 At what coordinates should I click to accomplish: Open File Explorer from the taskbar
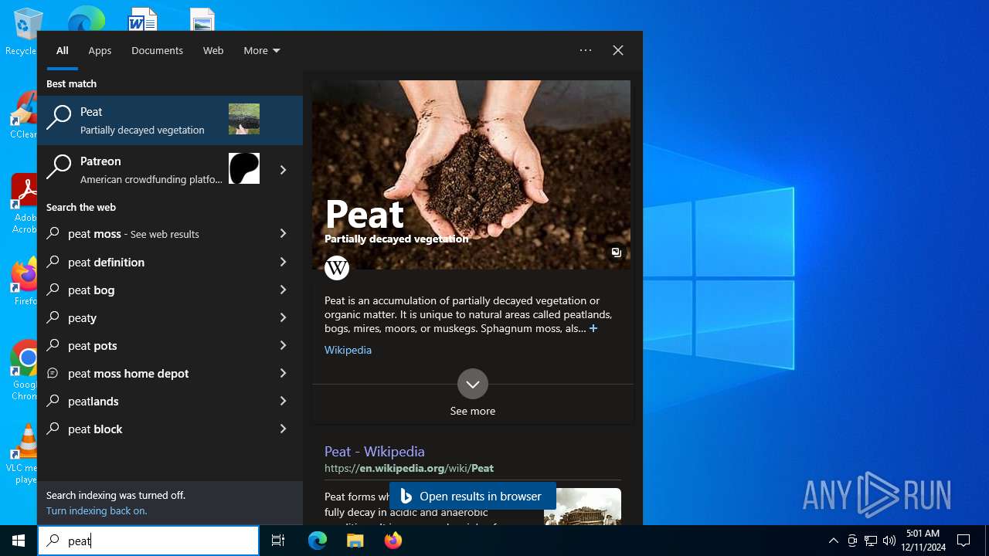tap(355, 541)
